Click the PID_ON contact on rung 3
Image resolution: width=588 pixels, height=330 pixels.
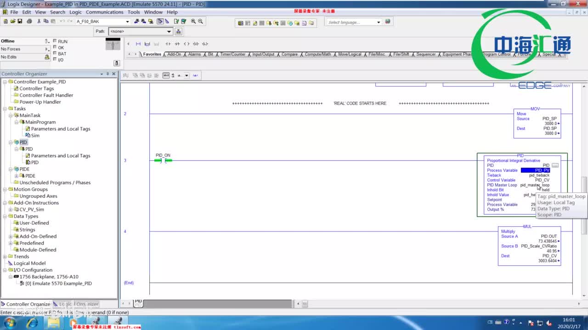(163, 160)
